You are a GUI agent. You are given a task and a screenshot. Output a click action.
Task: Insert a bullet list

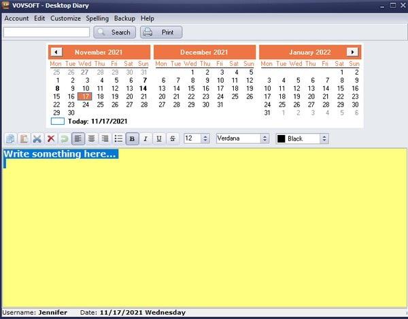coord(118,138)
